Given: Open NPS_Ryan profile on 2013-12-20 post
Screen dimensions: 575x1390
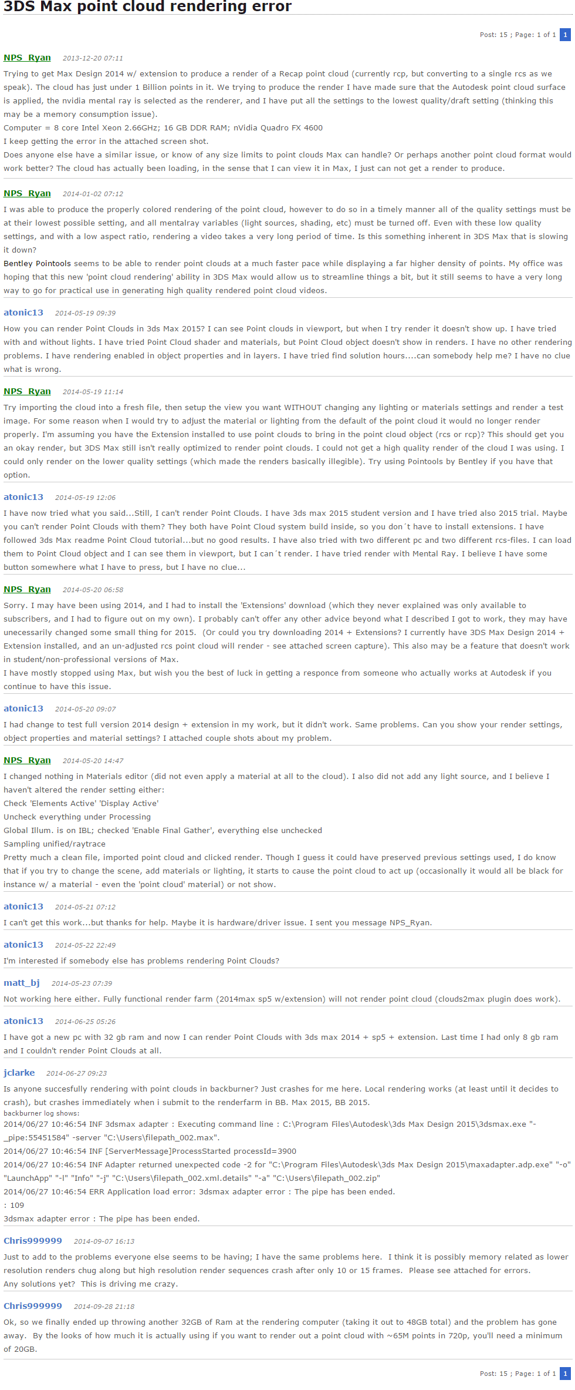Looking at the screenshot, I should pos(27,58).
